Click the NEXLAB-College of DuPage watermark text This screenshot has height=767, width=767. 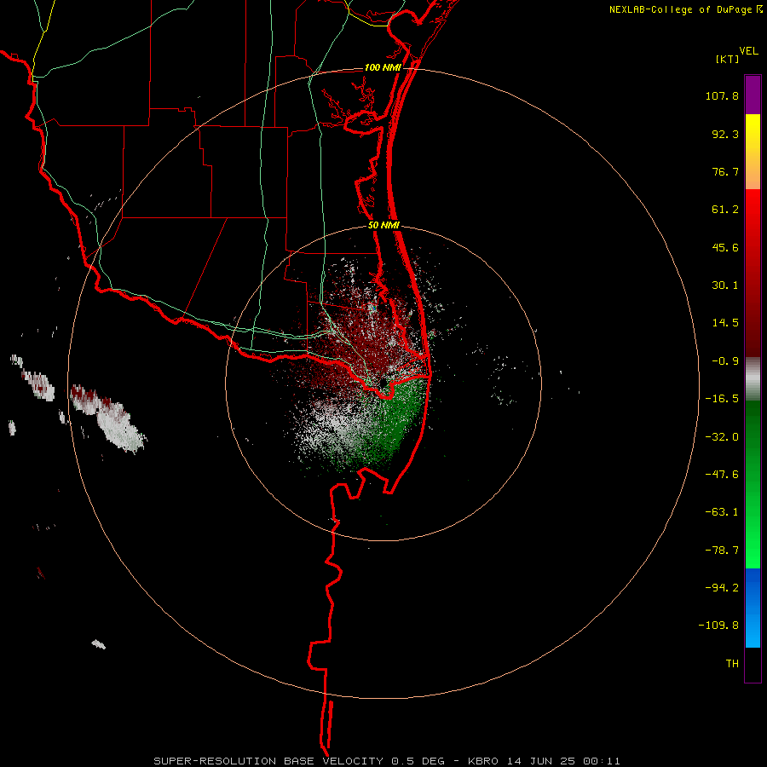pos(685,9)
